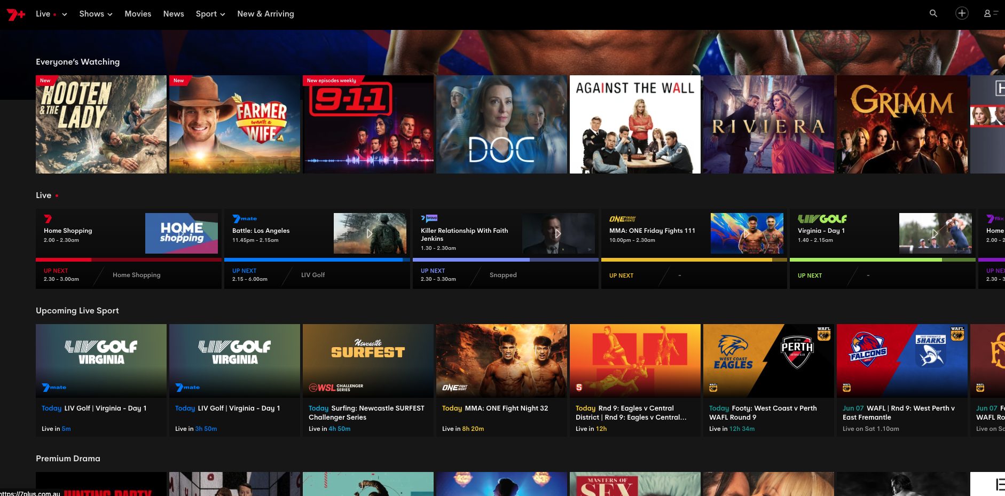Click the Everyone's Watching heading
The height and width of the screenshot is (496, 1005).
point(78,62)
